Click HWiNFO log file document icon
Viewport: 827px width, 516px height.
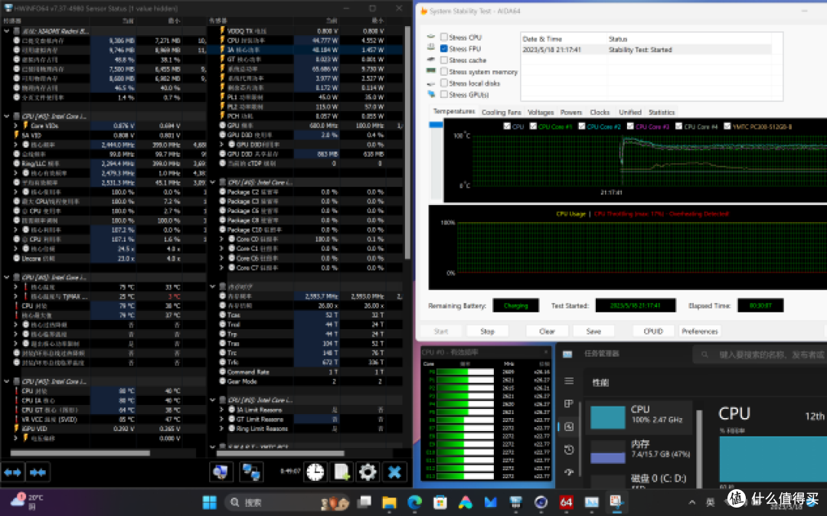(x=342, y=472)
